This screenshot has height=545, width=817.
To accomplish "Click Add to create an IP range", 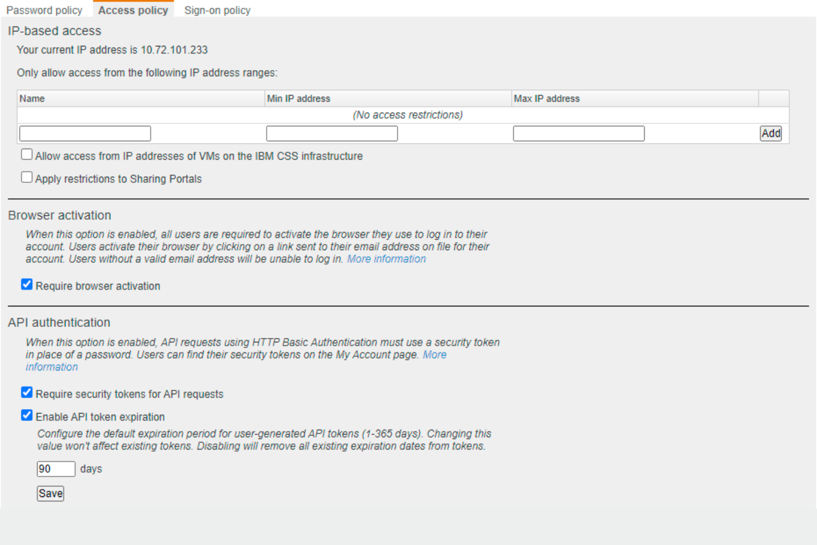I will pyautogui.click(x=771, y=133).
